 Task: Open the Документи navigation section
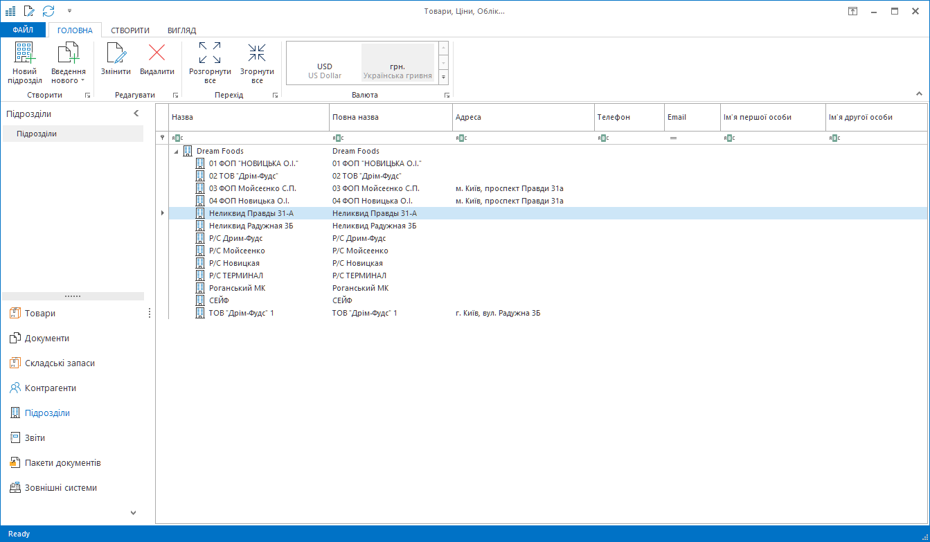[x=47, y=338]
